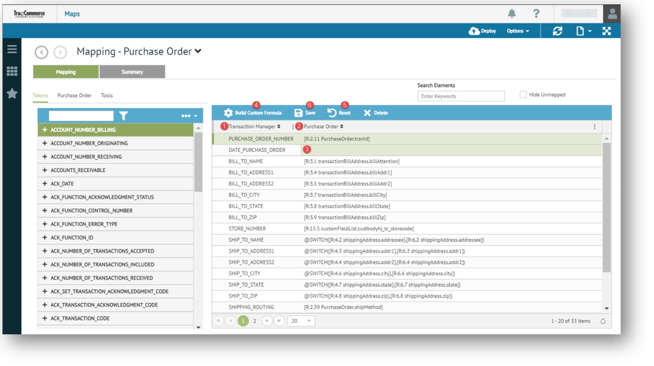Open the page size dropdown showing 20
Image resolution: width=654 pixels, height=366 pixels.
pos(301,321)
